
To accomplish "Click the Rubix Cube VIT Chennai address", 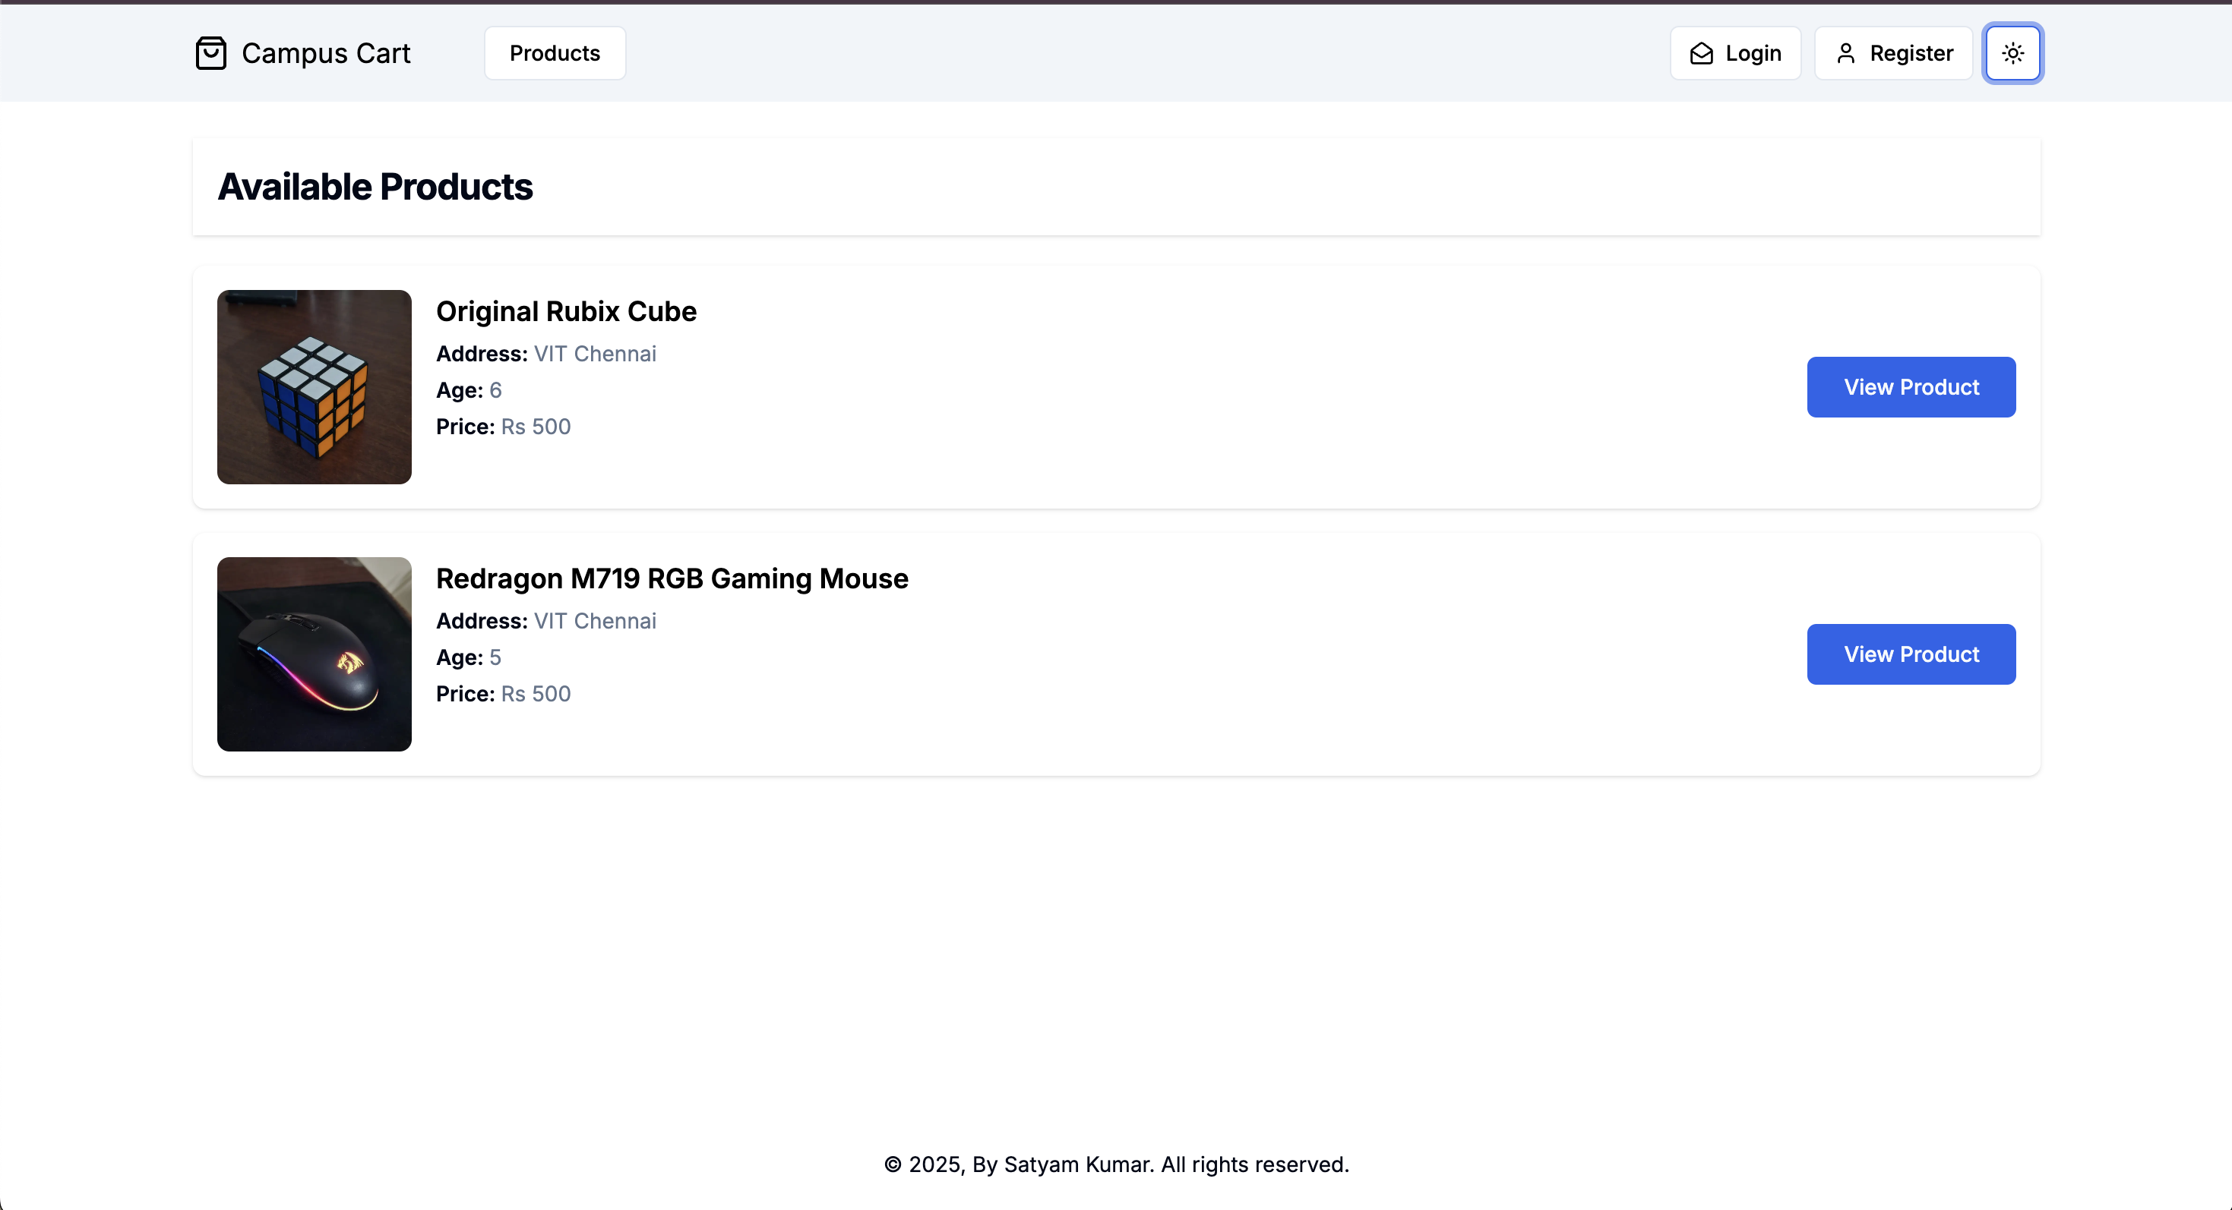I will click(594, 354).
